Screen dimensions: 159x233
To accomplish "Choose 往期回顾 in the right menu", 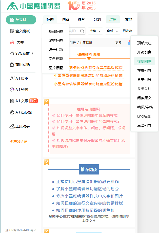I will (144, 61).
